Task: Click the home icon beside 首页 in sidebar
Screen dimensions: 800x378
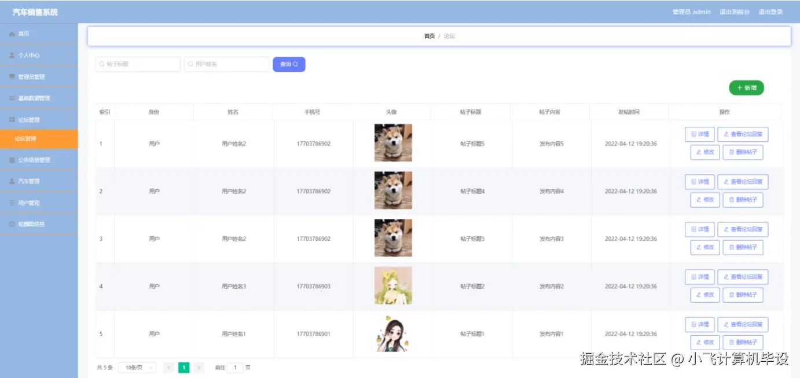Action: tap(12, 34)
